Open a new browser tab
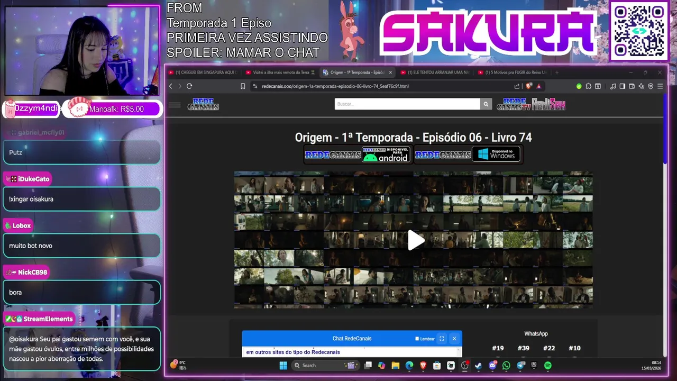The width and height of the screenshot is (677, 381). tap(556, 72)
